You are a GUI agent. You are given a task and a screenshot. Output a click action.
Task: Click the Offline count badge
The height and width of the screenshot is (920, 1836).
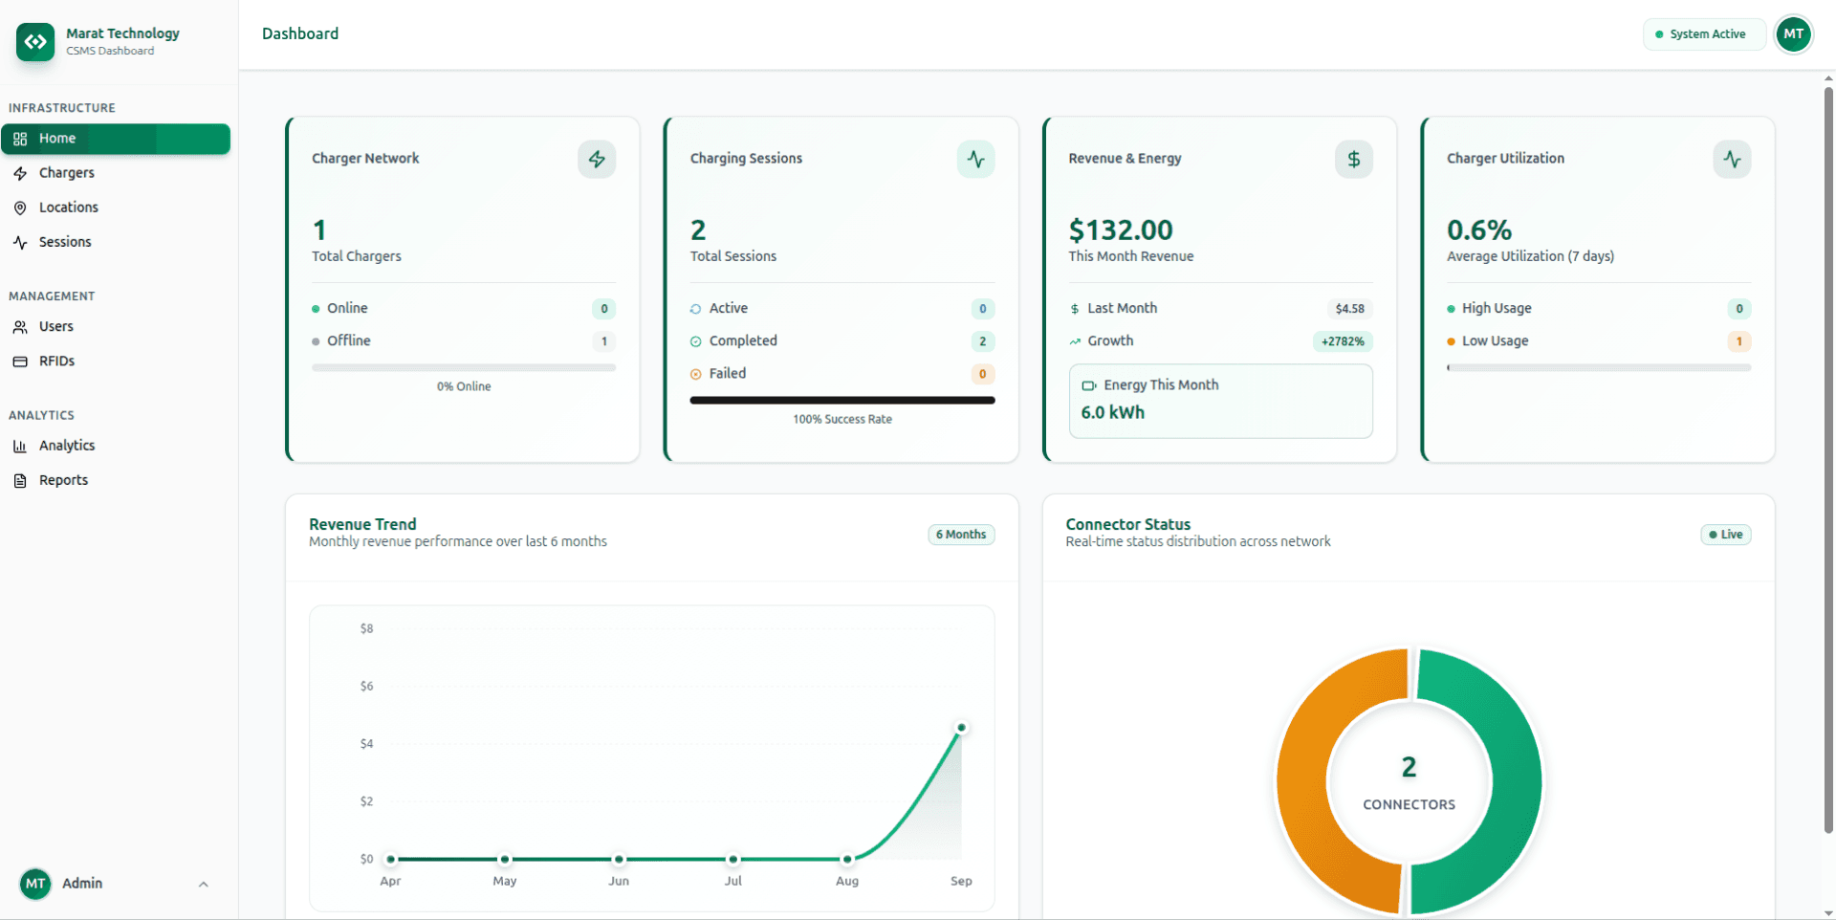coord(603,341)
